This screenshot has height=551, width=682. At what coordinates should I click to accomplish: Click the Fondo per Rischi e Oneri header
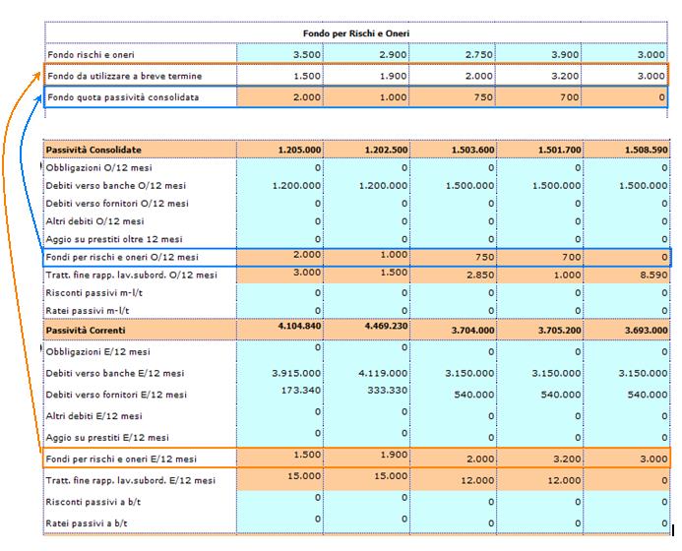(x=356, y=33)
